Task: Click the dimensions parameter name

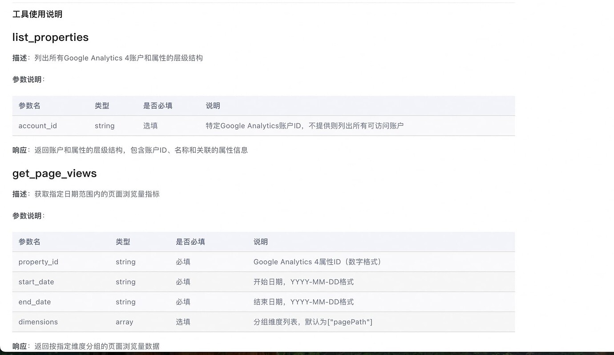Action: pyautogui.click(x=38, y=322)
